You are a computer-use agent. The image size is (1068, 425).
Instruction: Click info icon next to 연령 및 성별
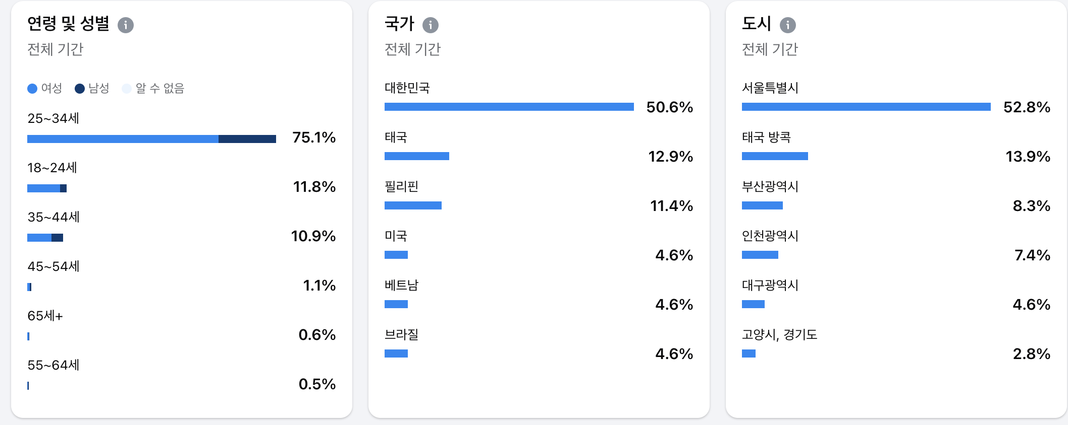(x=126, y=25)
